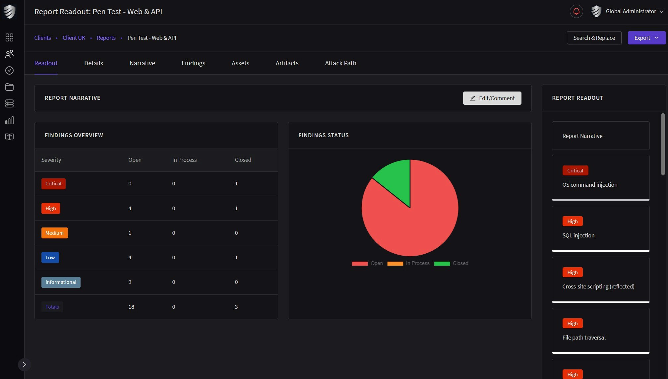Image resolution: width=668 pixels, height=379 pixels.
Task: Open the dashboard grid icon in sidebar
Action: [10, 37]
